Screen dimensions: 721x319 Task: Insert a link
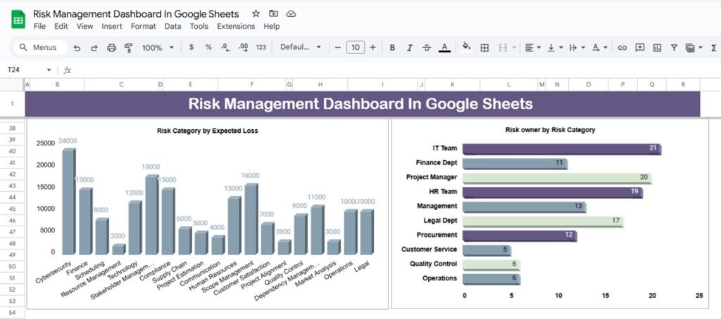coord(622,47)
